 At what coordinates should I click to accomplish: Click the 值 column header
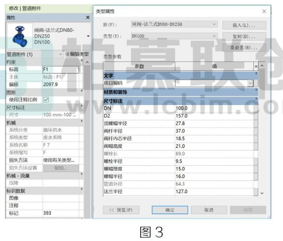[214, 66]
